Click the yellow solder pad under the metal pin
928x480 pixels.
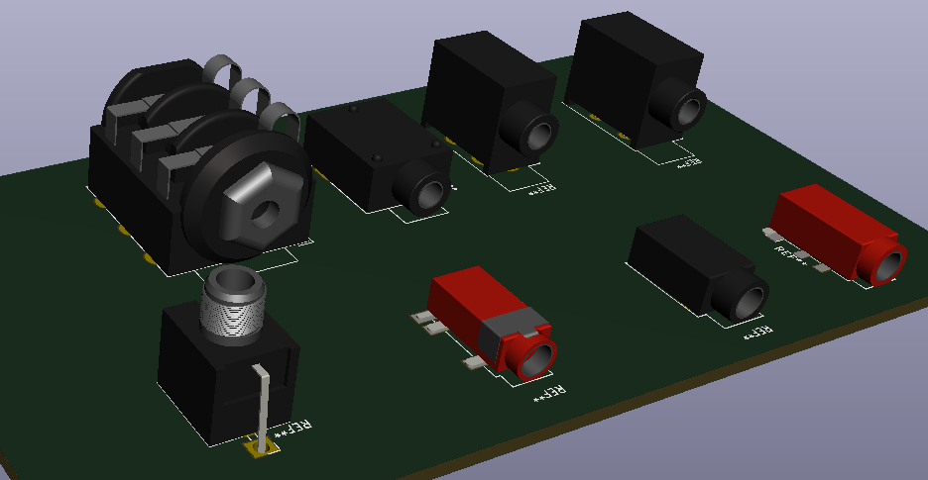point(263,450)
